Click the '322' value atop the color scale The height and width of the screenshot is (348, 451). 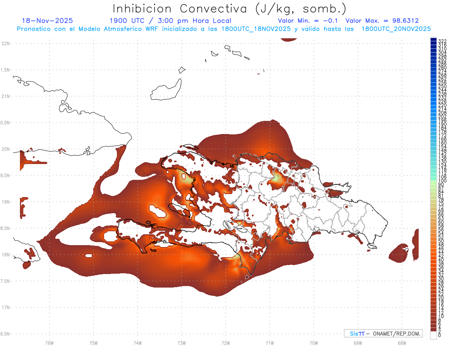tap(442, 41)
